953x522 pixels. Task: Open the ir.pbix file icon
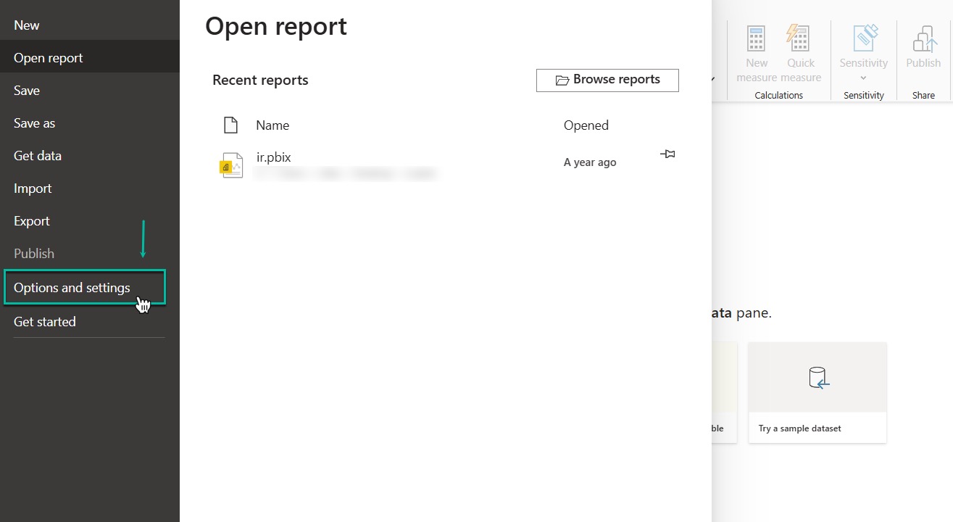[x=231, y=165]
